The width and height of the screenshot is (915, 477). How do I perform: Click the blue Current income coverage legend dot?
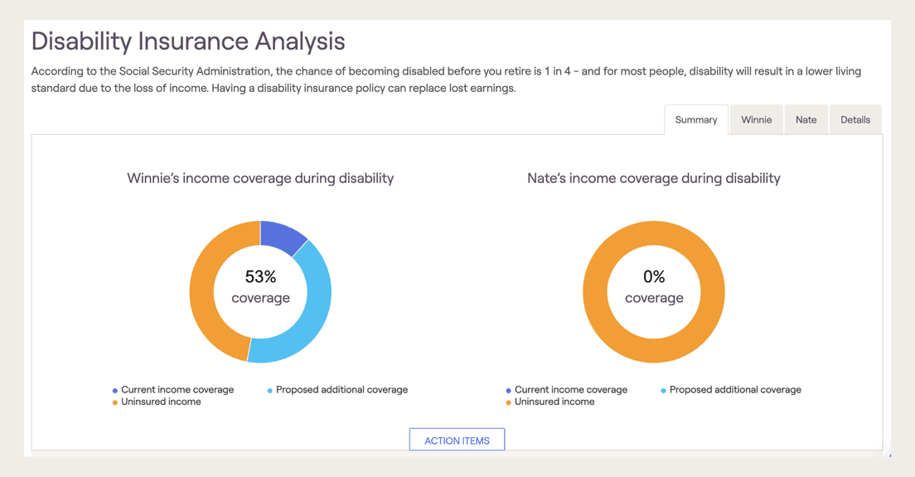(x=114, y=389)
